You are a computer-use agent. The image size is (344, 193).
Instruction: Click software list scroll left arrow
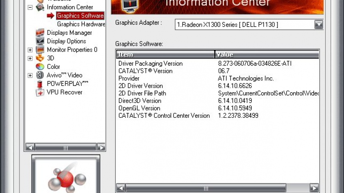tap(120, 188)
